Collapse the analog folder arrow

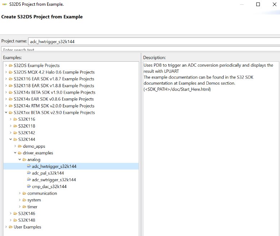pyautogui.click(x=20, y=160)
